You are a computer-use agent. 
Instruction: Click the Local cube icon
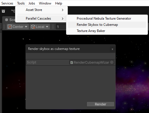click(33, 27)
